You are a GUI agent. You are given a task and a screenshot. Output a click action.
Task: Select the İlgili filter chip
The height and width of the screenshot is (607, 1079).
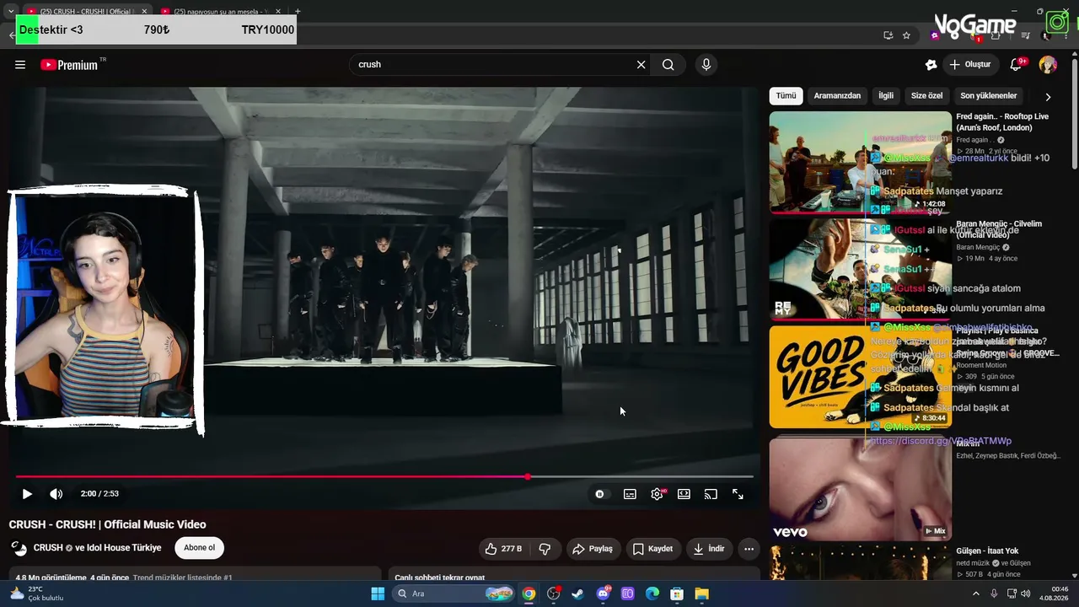[x=886, y=96]
